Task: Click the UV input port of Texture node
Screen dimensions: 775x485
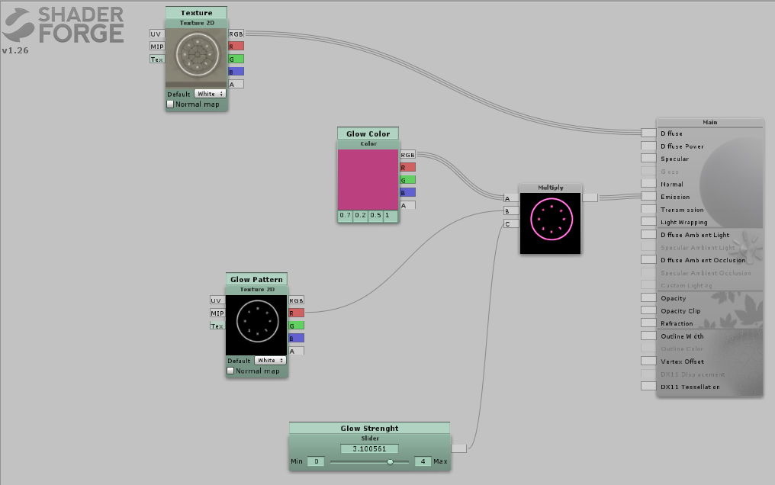Action: coord(156,34)
